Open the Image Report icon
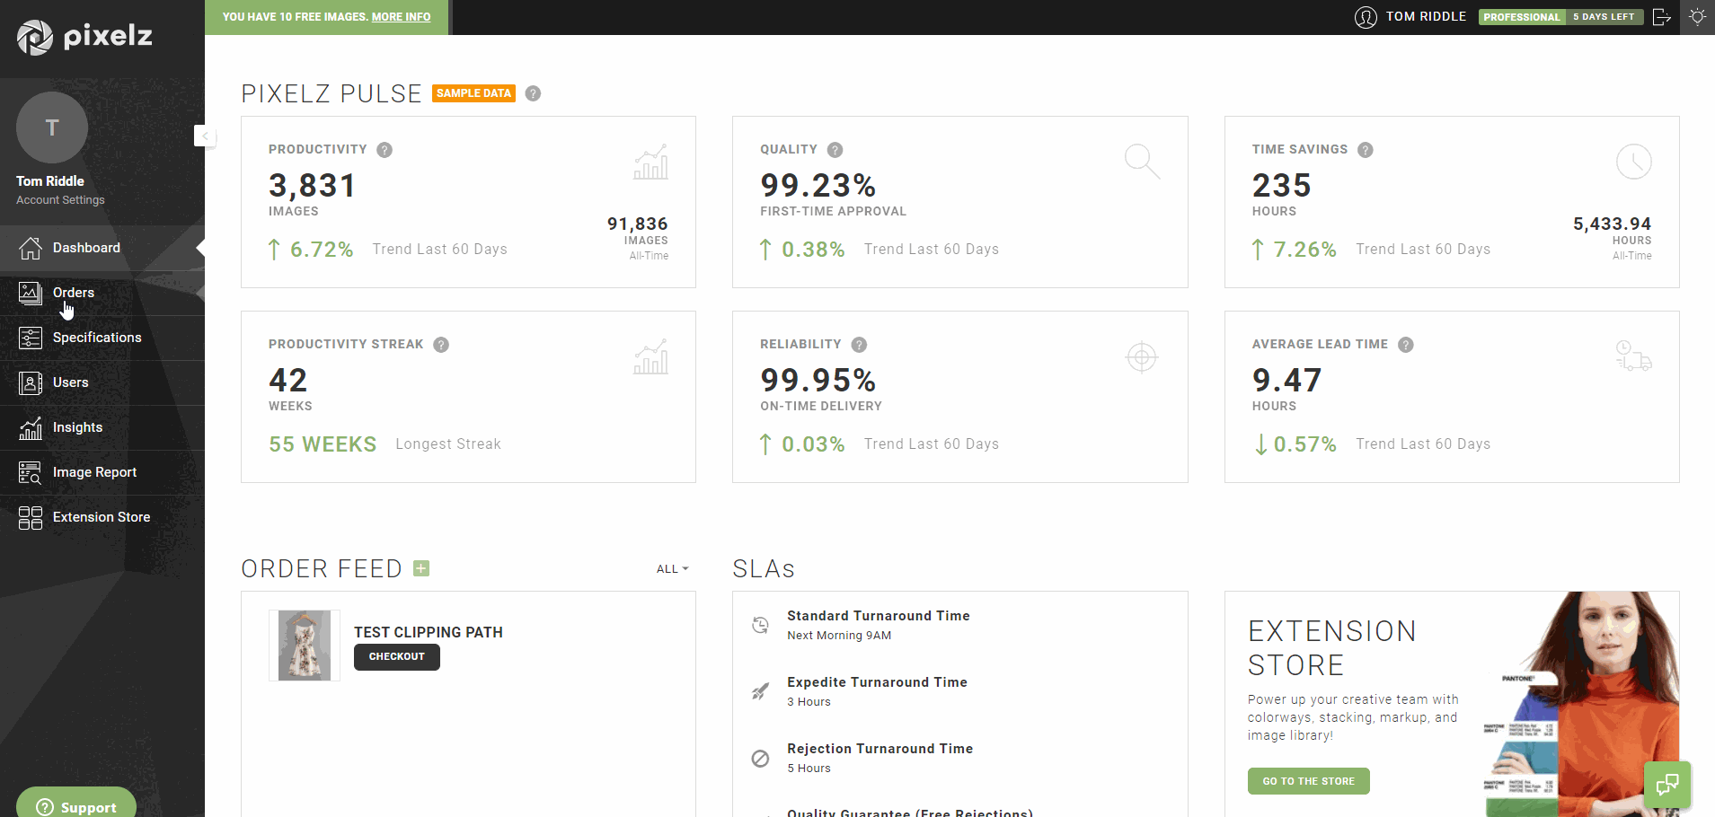The width and height of the screenshot is (1715, 817). pos(31,472)
